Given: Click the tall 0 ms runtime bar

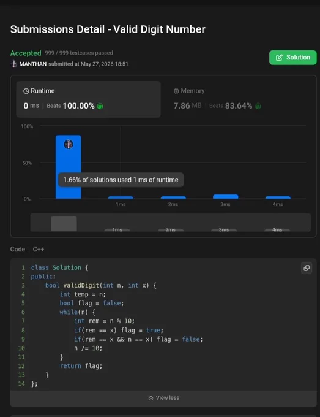Looking at the screenshot, I should [68, 167].
